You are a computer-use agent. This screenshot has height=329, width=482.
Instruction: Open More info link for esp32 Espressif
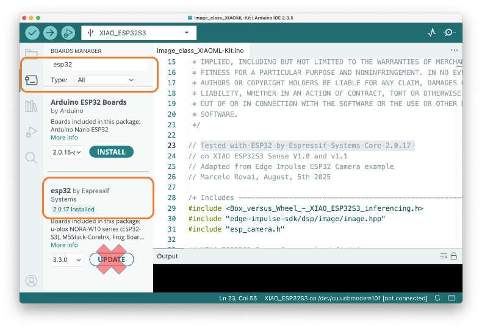(64, 245)
